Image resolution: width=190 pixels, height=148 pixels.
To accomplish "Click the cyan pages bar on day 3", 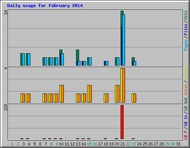I will (x=23, y=59).
